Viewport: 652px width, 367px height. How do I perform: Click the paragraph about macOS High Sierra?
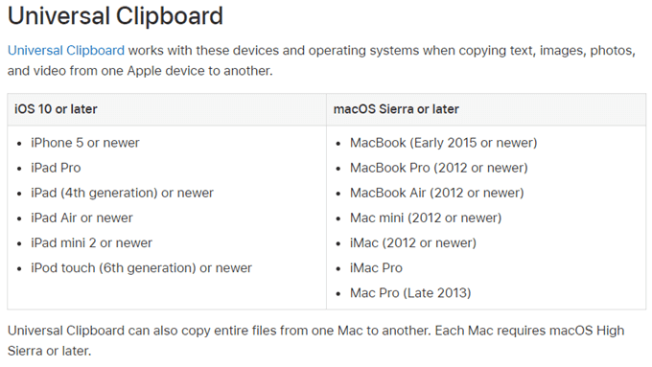[316, 340]
